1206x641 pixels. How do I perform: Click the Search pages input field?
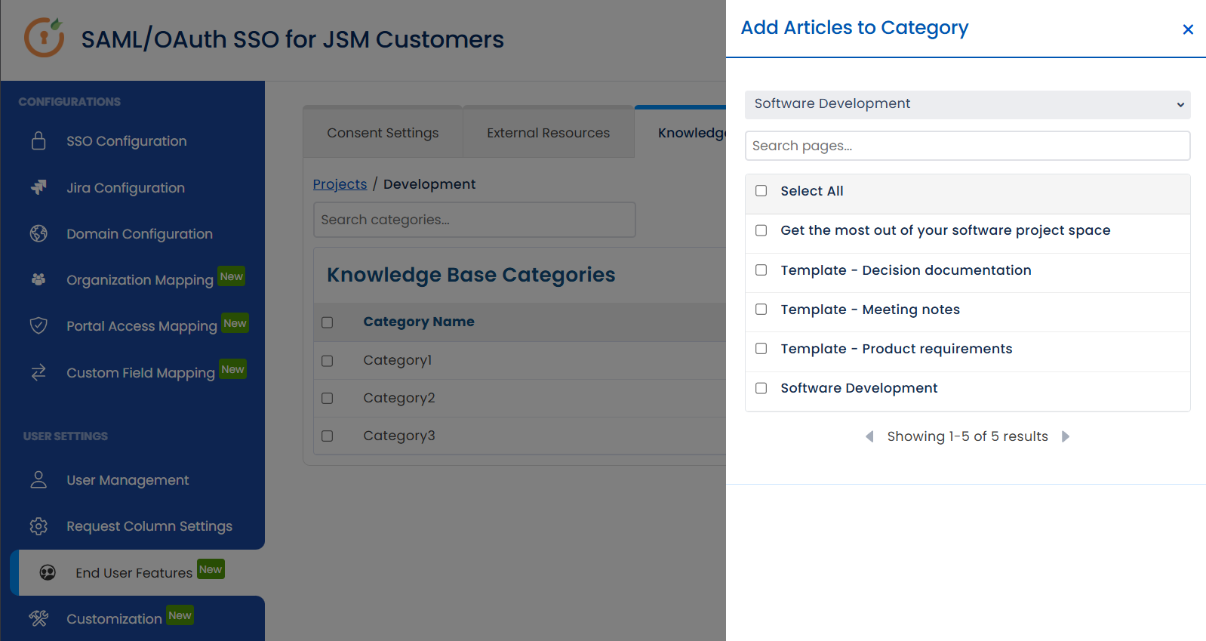(x=968, y=146)
